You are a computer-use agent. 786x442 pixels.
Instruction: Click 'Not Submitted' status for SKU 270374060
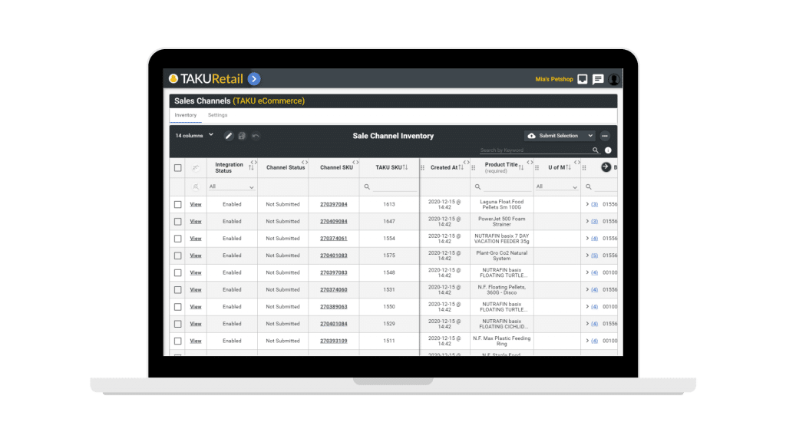(282, 289)
